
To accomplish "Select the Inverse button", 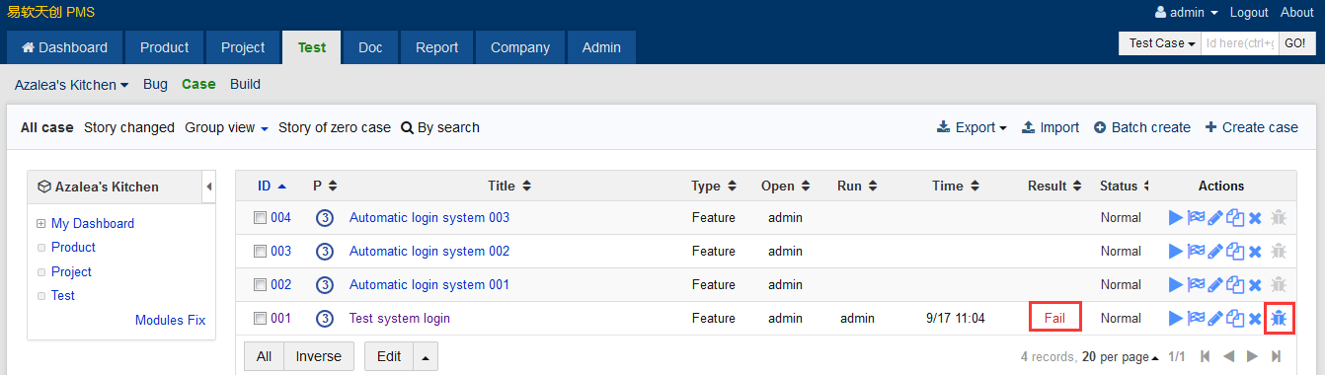I will [x=319, y=356].
